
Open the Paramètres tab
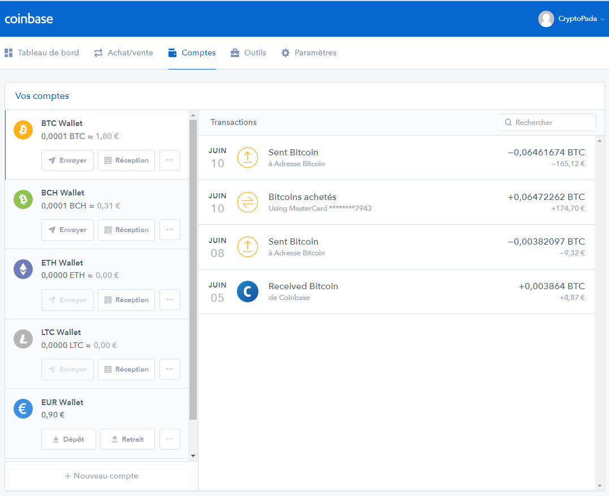click(309, 53)
